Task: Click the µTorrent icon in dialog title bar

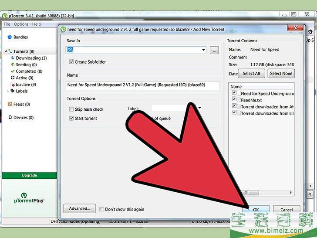Action: tap(63, 29)
